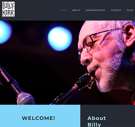Click the About Billy heading

97,121
